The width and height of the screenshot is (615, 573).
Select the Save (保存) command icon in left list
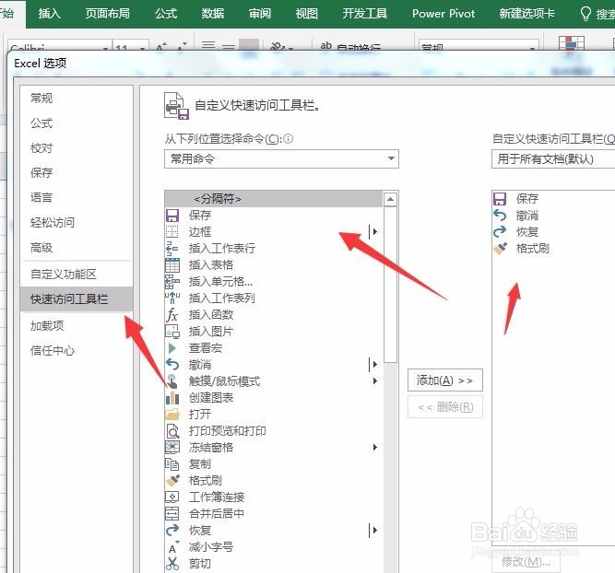coord(172,216)
